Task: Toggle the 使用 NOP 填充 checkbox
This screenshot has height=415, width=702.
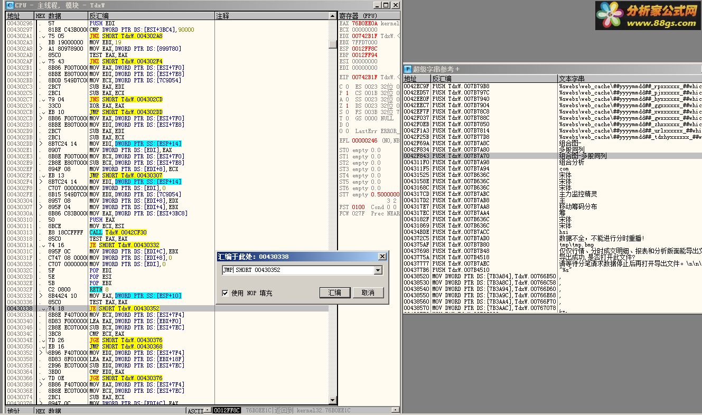Action: point(225,293)
